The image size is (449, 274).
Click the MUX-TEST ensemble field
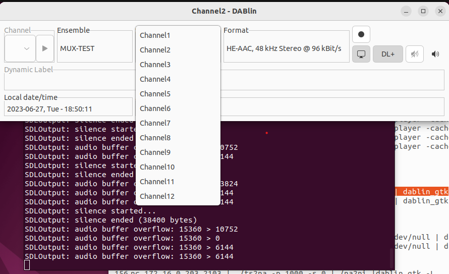95,48
